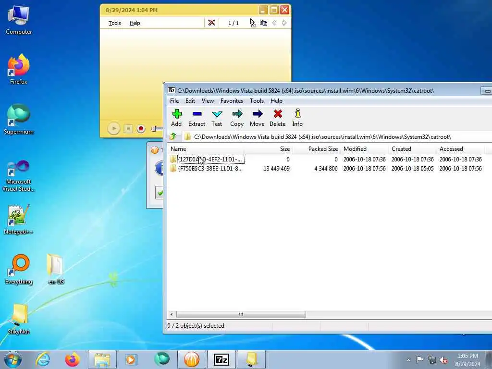Viewport: 492px width, 369px height.
Task: Click the sticky note text area
Action: (196, 74)
